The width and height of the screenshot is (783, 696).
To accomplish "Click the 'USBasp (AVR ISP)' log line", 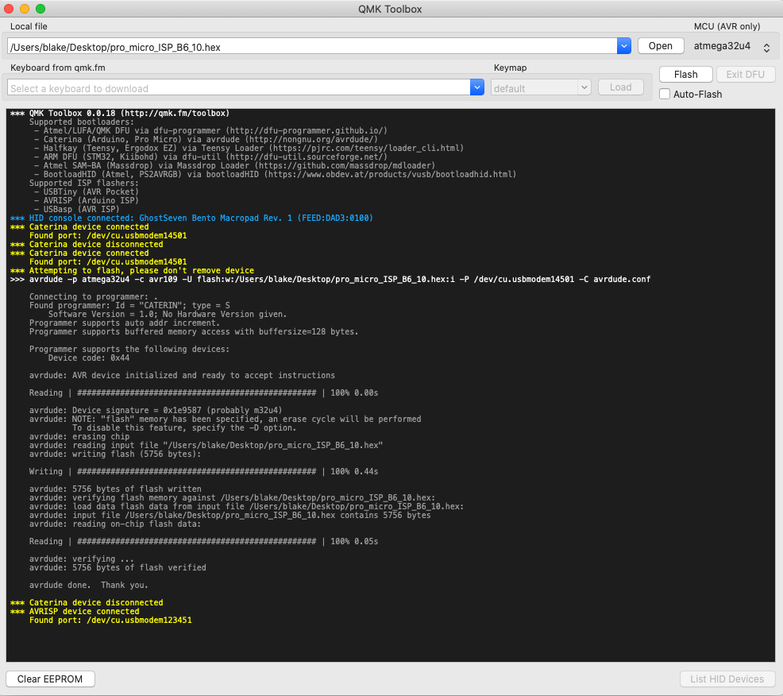I will click(x=76, y=209).
